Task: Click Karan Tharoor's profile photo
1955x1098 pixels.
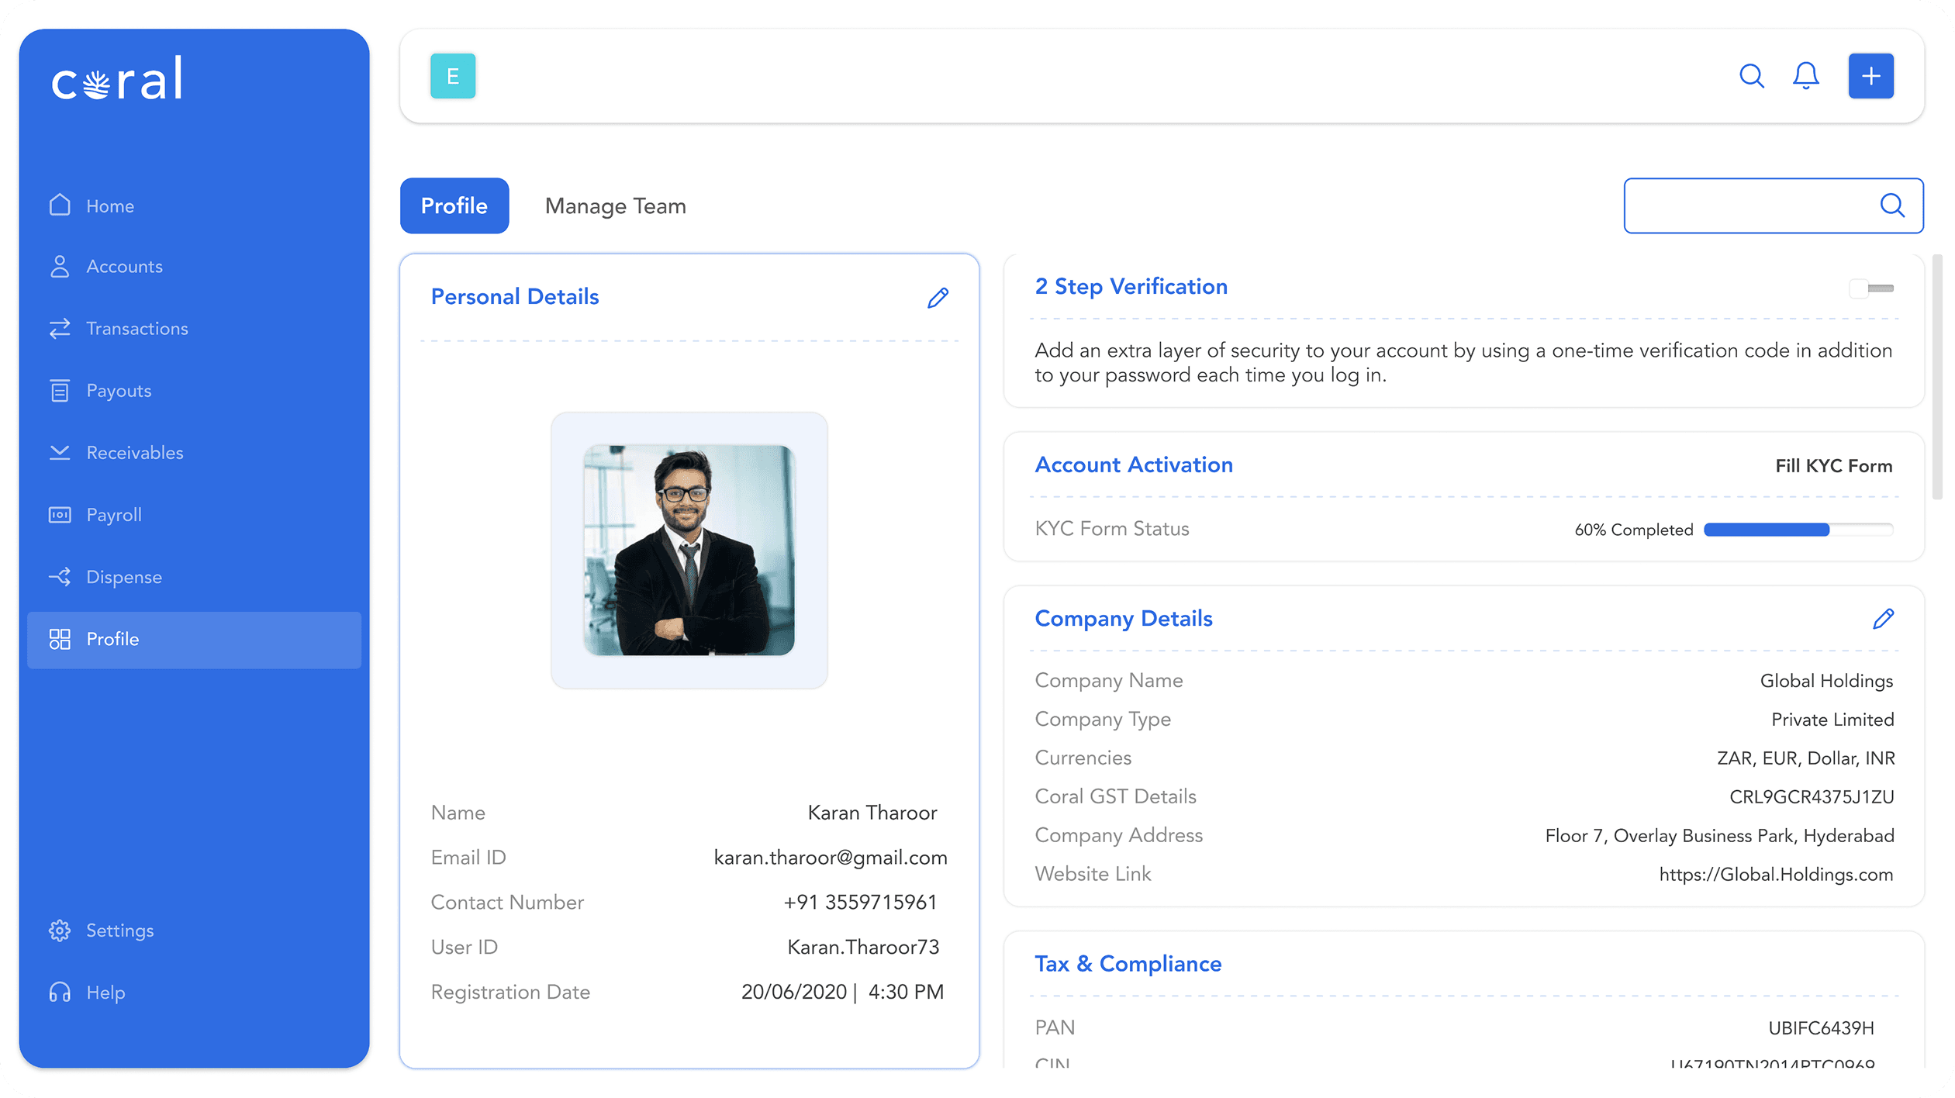Action: (x=689, y=550)
